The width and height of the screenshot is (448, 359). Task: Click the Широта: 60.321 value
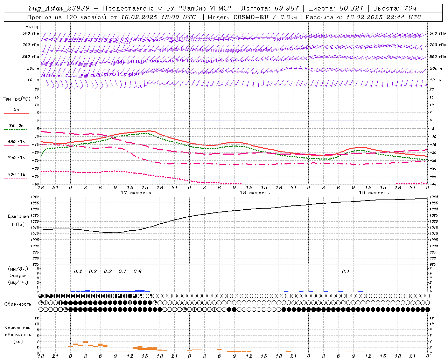(x=336, y=8)
